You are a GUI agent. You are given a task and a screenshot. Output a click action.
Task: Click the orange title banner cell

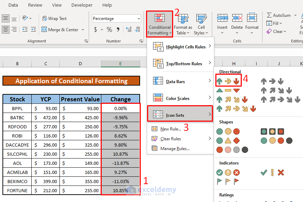coord(71,81)
